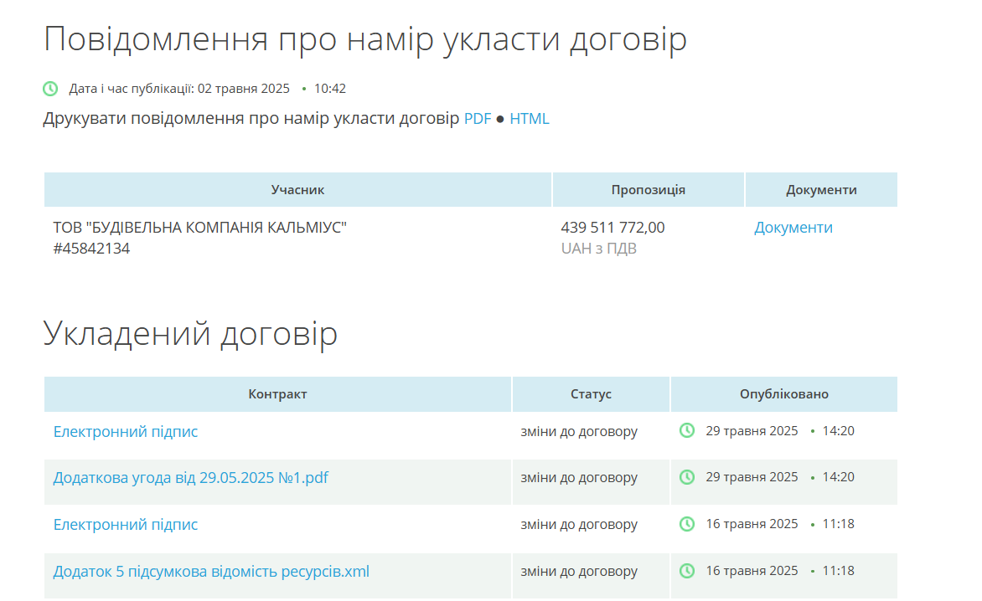Open Електронний підпис published 29 травня 2025

coord(126,432)
